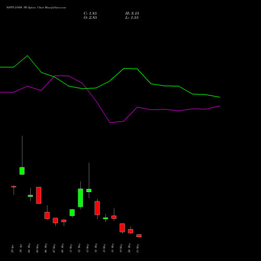
Task: Click the red candle above 14 May
Action: [x=97, y=208]
